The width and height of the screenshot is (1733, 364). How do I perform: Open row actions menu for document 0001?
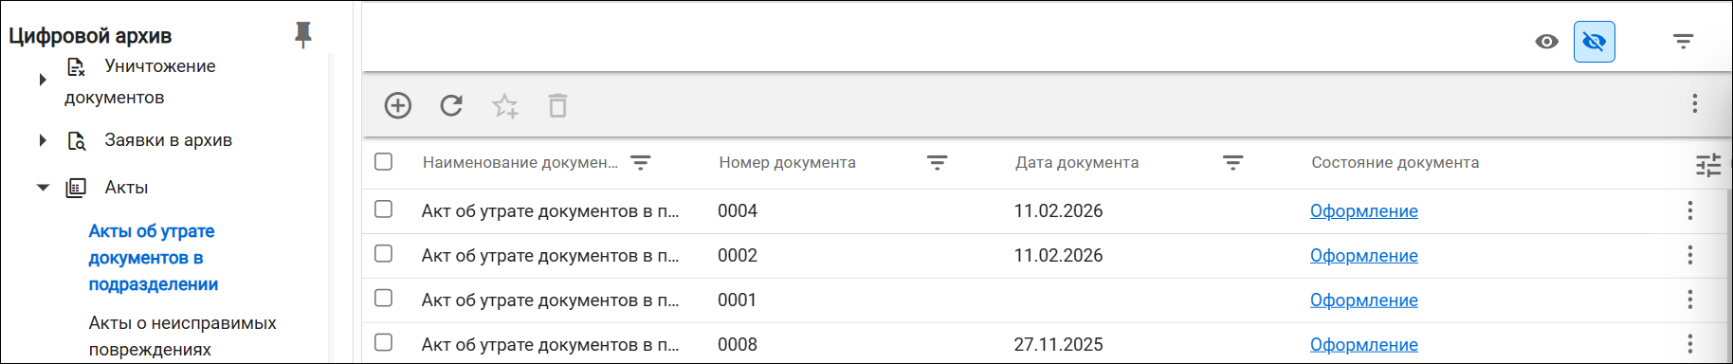click(1689, 300)
